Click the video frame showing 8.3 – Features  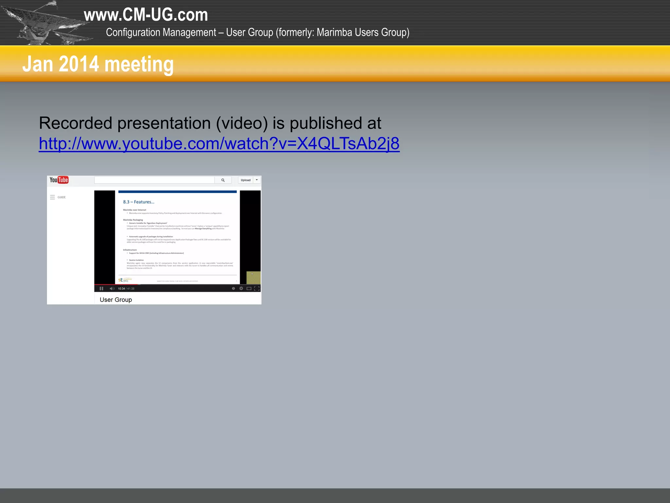[177, 237]
